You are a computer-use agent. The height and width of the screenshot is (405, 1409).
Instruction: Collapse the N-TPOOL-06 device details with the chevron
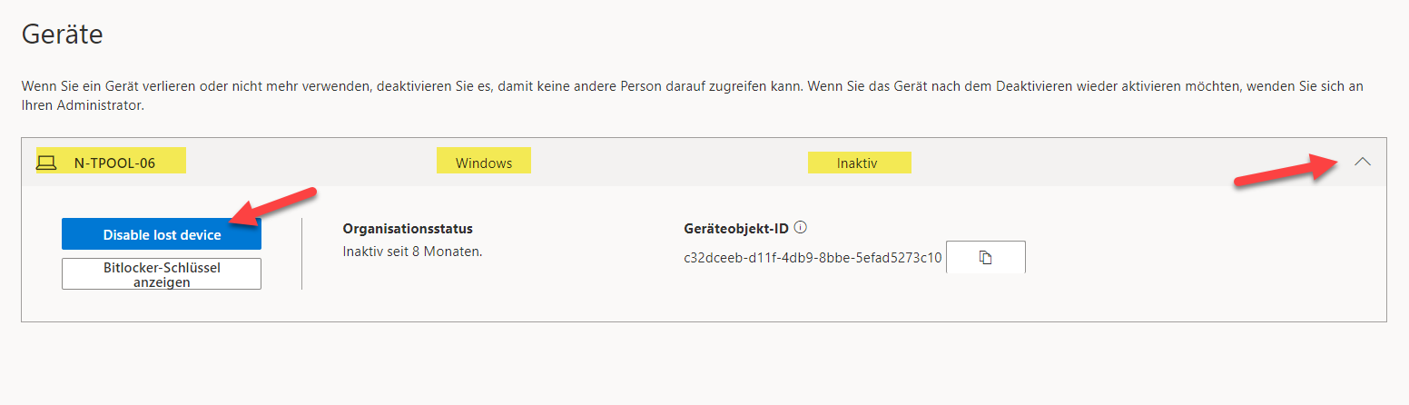point(1362,162)
